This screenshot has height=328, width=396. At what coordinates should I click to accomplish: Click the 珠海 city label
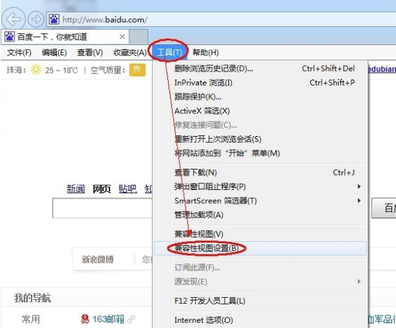pos(16,70)
